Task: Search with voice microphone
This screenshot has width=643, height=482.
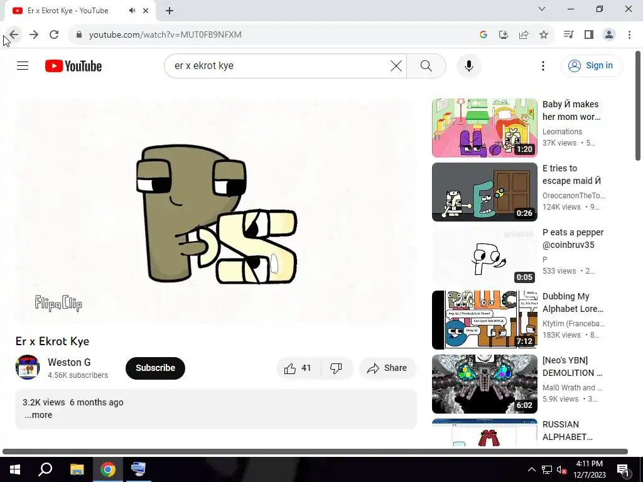Action: tap(469, 66)
